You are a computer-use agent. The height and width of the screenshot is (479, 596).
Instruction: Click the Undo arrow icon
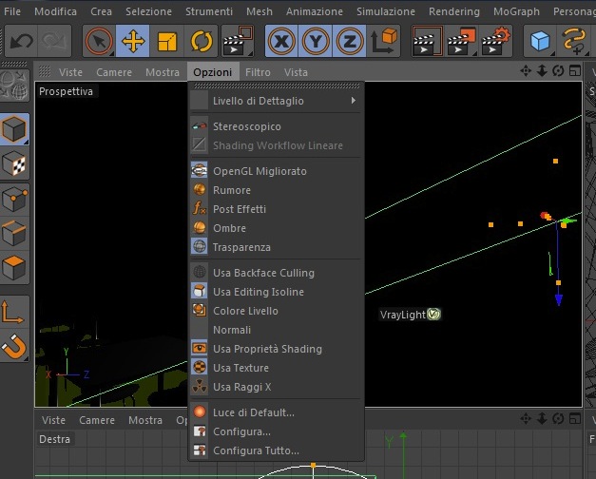21,41
